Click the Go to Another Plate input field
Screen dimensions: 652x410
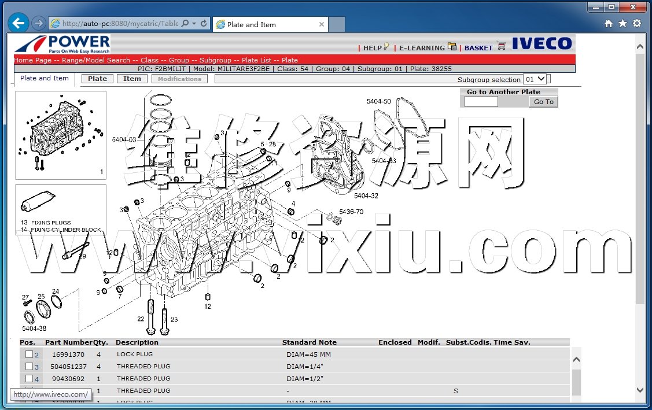481,102
